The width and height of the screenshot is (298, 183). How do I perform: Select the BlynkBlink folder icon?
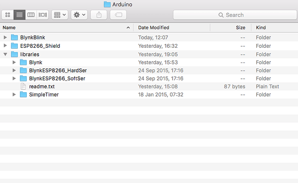pyautogui.click(x=14, y=37)
